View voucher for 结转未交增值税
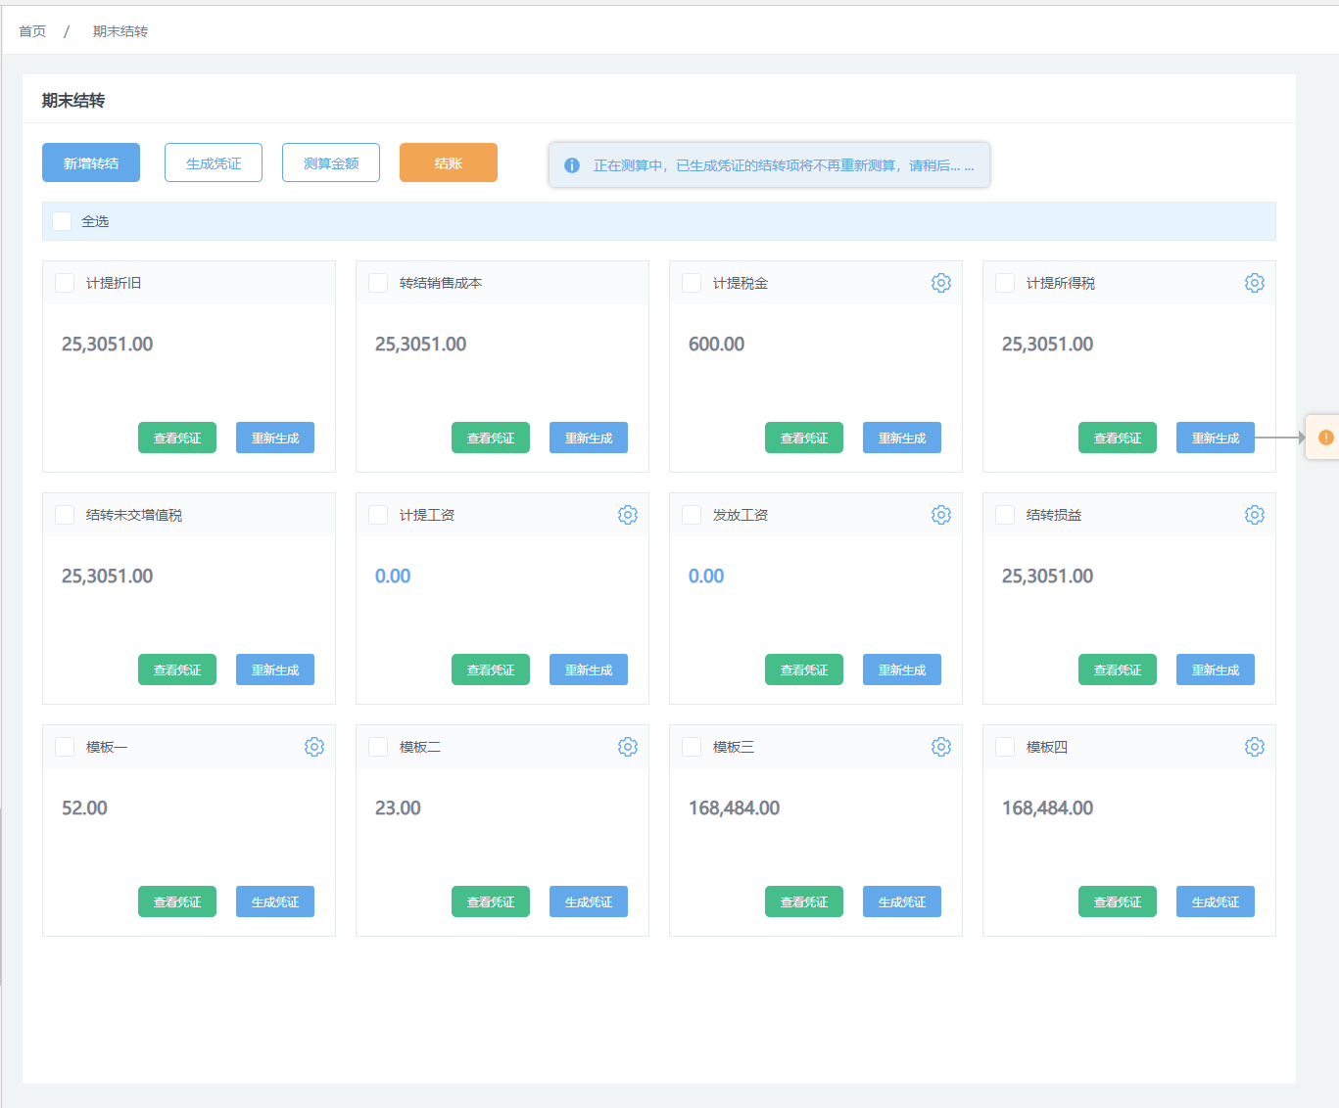The height and width of the screenshot is (1108, 1339). pyautogui.click(x=177, y=669)
